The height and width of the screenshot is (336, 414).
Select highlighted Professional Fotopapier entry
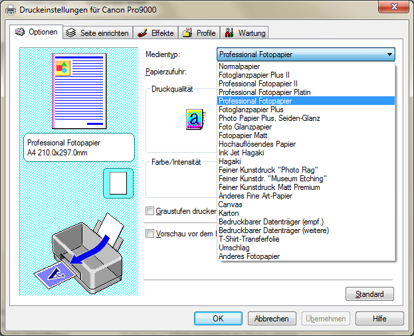pyautogui.click(x=306, y=101)
